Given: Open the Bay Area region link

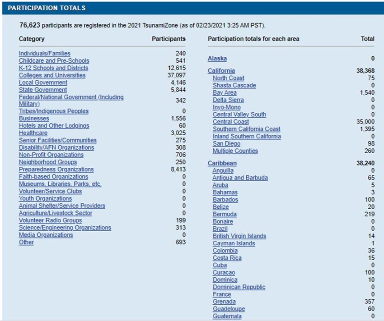Looking at the screenshot, I should [x=225, y=93].
